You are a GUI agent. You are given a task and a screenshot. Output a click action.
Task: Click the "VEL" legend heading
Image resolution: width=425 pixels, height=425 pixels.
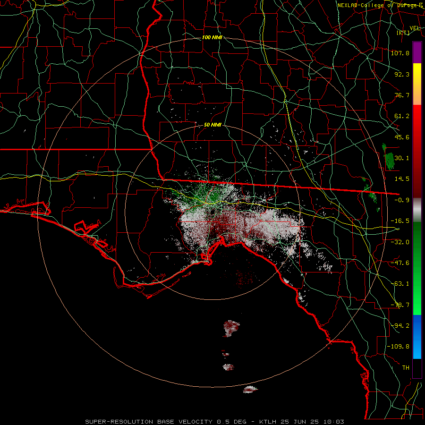[415, 28]
